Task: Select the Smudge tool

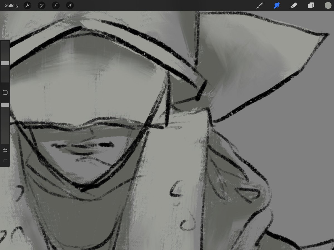Action: coord(277,5)
